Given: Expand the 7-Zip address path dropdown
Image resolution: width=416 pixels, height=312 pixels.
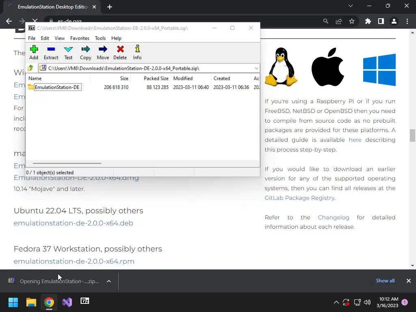Looking at the screenshot, I should [x=256, y=68].
